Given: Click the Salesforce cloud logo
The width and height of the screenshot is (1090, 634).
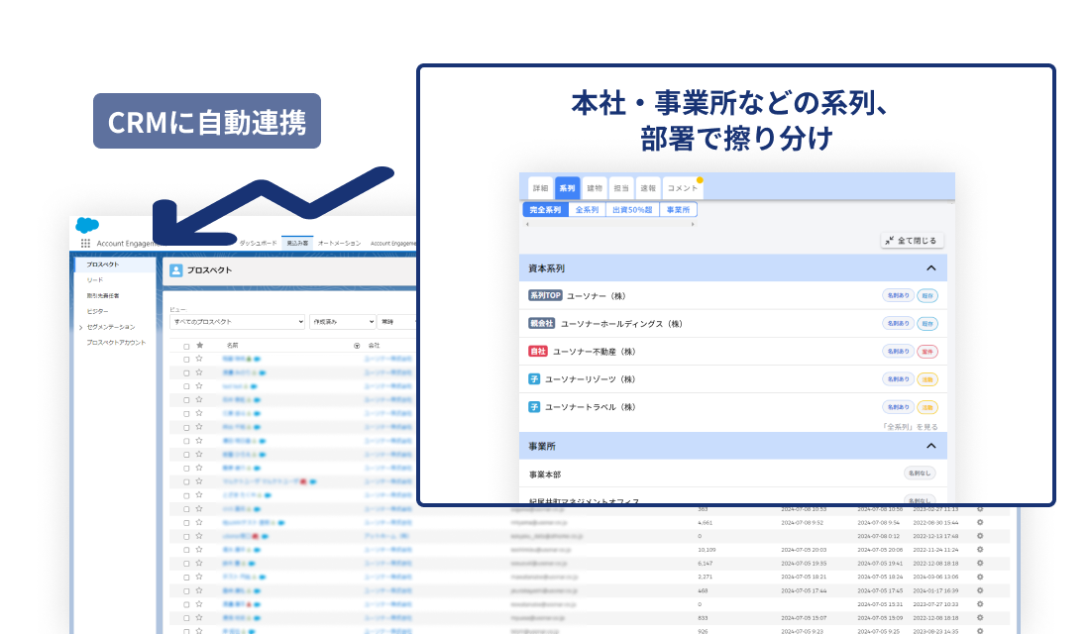Looking at the screenshot, I should click(x=87, y=225).
